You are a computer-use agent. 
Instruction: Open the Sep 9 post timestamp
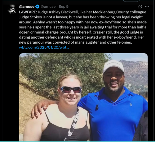tap(64, 7)
